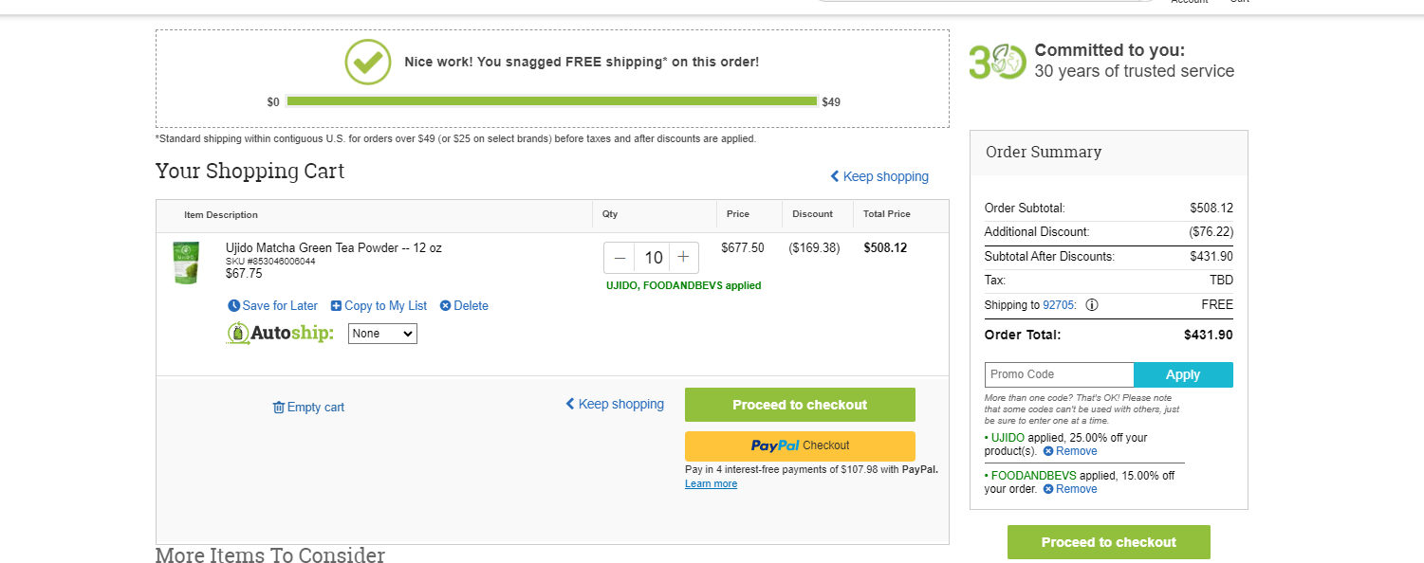Click the PayPal Checkout button
This screenshot has height=563, width=1424.
[800, 445]
